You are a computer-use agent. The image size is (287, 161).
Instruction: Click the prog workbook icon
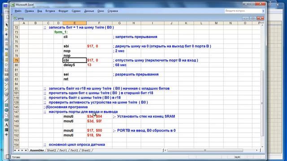tap(15, 18)
